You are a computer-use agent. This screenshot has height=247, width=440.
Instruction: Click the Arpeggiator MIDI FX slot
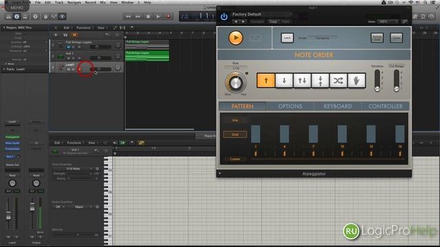coord(12,137)
